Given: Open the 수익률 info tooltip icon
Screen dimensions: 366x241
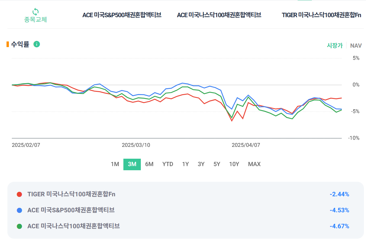Looking at the screenshot, I should [x=37, y=44].
